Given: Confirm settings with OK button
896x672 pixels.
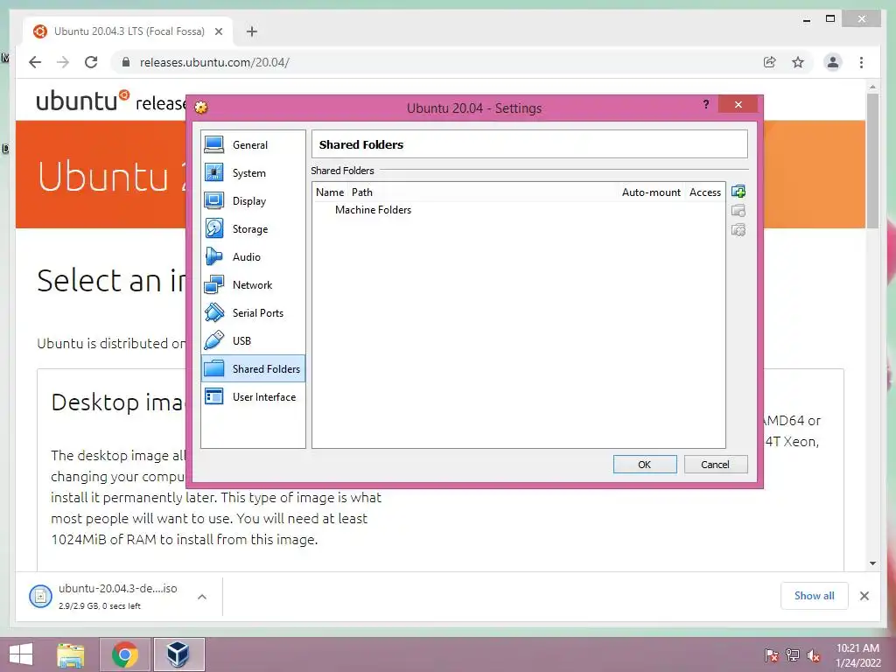Looking at the screenshot, I should pos(645,465).
